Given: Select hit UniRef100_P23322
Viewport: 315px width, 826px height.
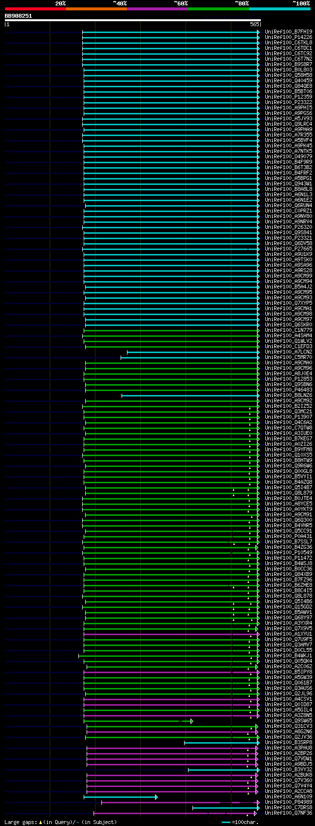Looking at the screenshot, I should coord(288,102).
